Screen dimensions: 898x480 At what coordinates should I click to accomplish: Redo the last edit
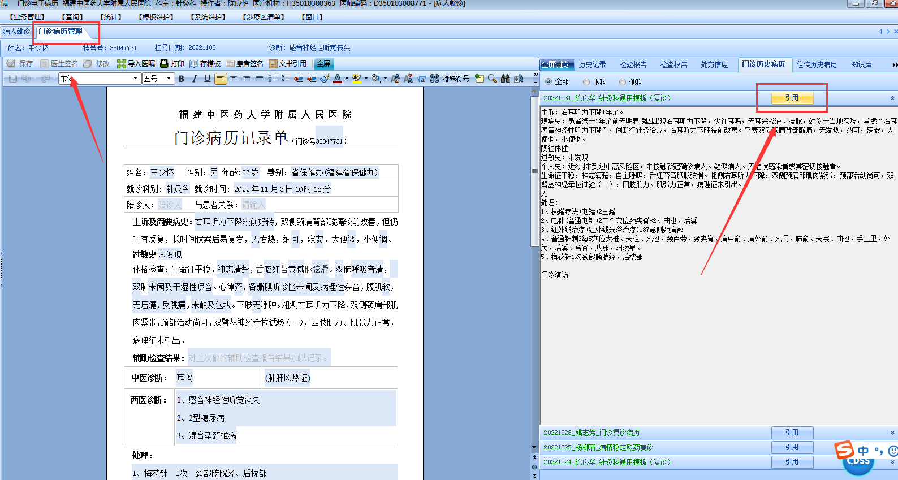pyautogui.click(x=45, y=79)
